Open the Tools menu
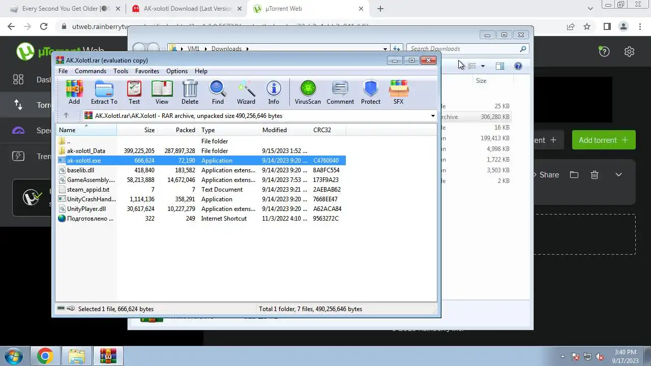 tap(121, 71)
